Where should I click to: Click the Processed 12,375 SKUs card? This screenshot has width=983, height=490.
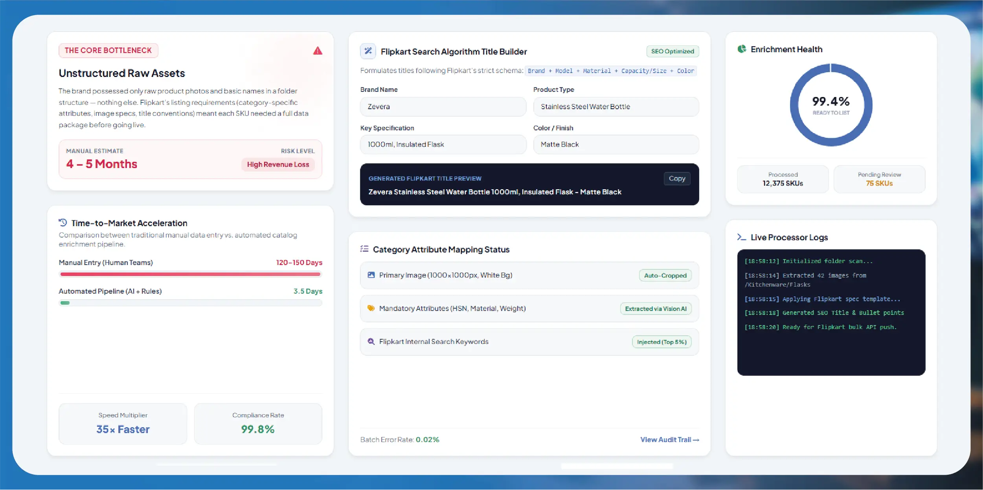tap(783, 179)
